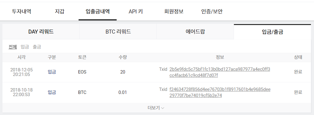Open the 인증/보안 tab
Viewport: 314px width, 115px height.
click(212, 12)
